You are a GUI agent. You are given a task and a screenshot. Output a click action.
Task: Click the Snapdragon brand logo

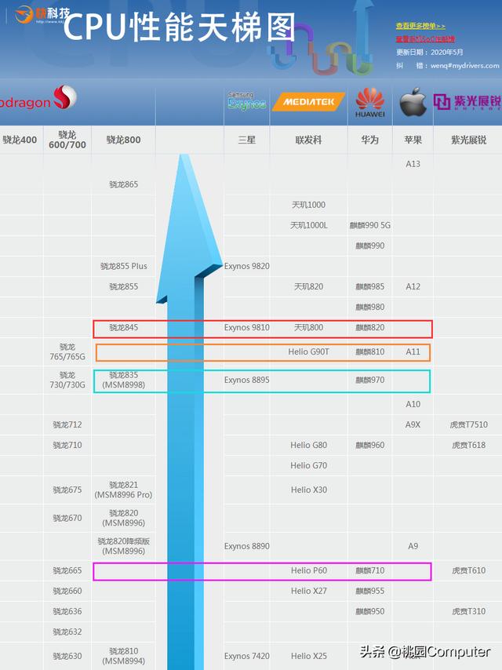coord(38,98)
